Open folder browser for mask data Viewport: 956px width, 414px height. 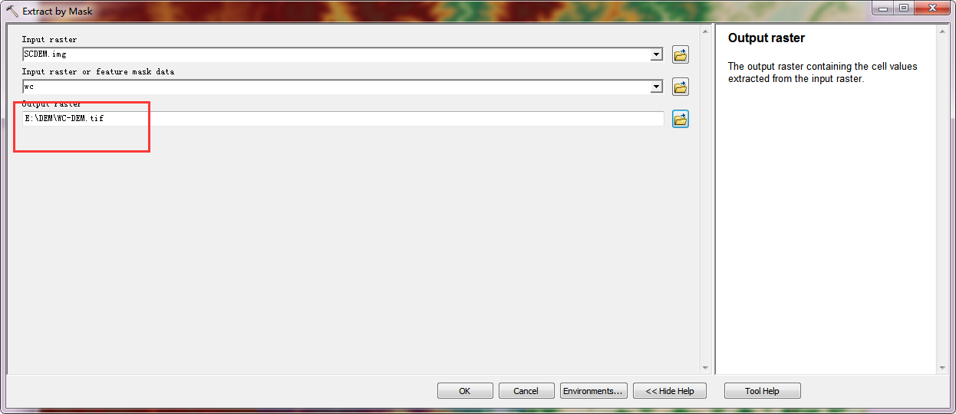click(680, 87)
